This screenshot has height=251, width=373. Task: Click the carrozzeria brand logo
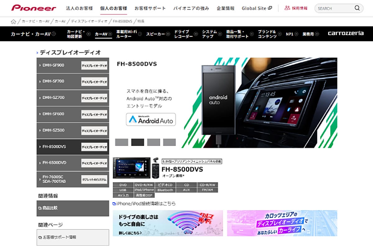point(346,34)
